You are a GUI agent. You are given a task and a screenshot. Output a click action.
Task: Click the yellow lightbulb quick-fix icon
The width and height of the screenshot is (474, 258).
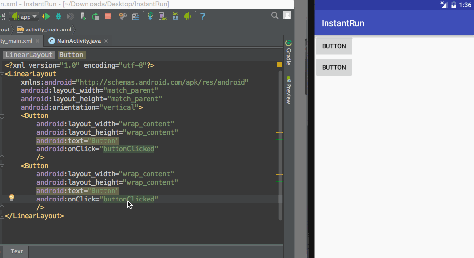[12, 198]
